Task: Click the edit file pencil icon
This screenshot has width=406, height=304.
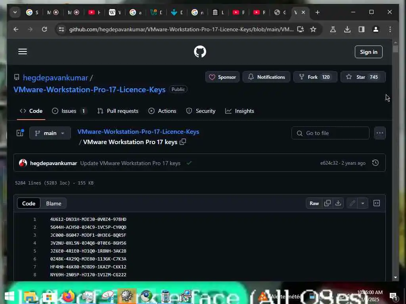Action: [x=352, y=203]
